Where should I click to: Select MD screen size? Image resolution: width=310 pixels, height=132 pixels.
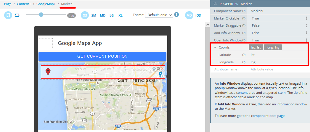tap(103, 15)
